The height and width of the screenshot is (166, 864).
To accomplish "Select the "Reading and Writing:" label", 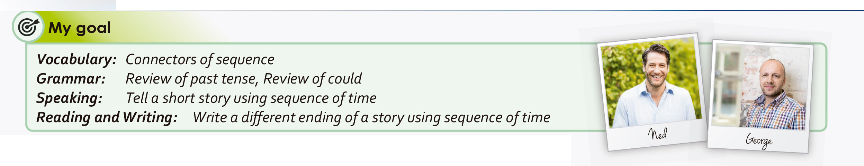I will [x=107, y=117].
